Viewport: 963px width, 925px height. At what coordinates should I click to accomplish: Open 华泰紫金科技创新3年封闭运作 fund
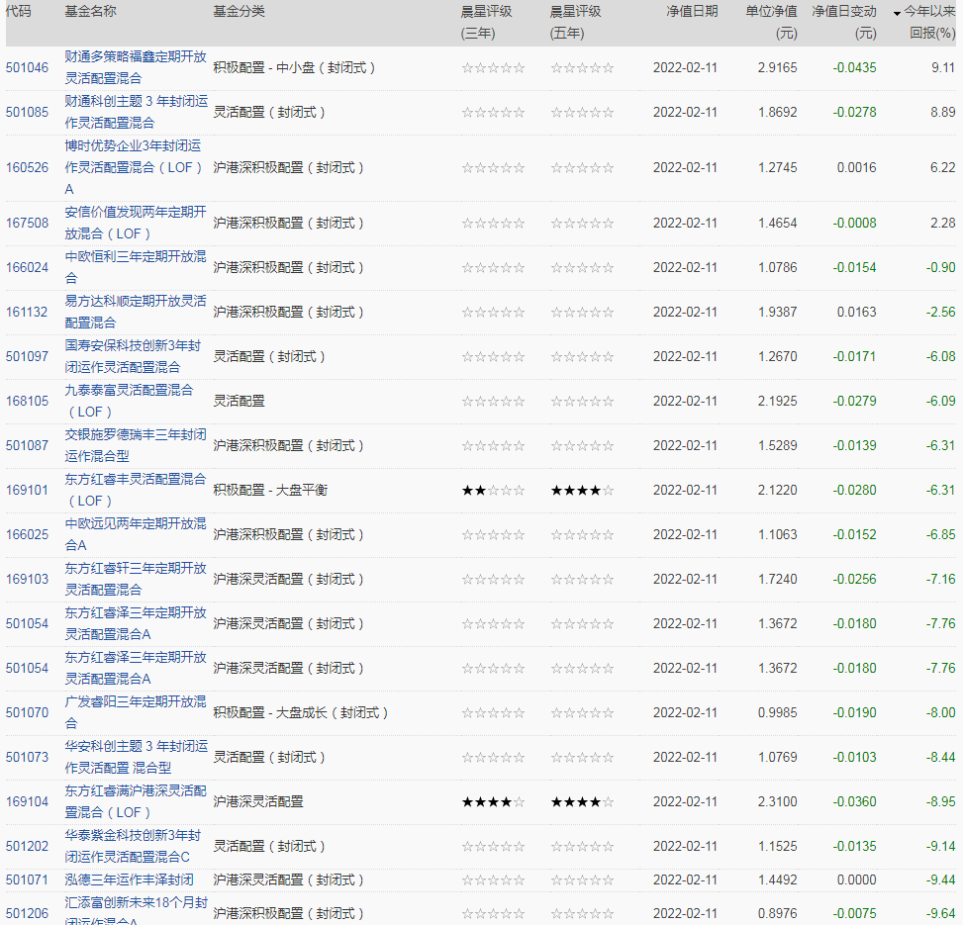coord(134,846)
